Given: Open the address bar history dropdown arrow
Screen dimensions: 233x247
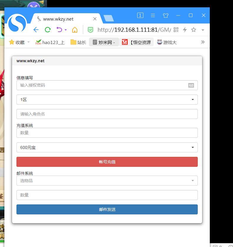Looking at the screenshot, I should tap(203, 30).
